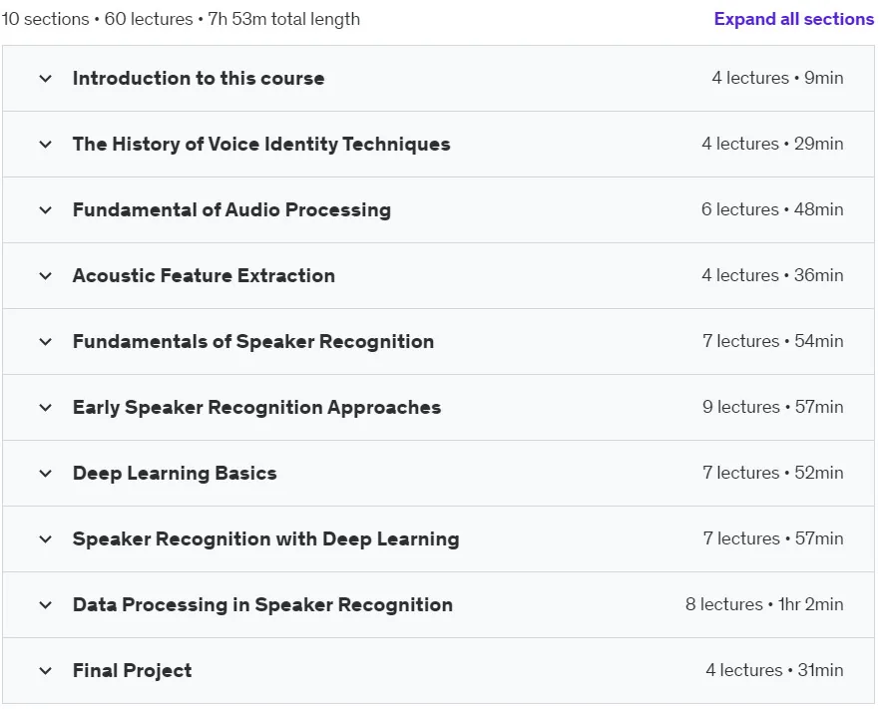
Task: Expand The History of Voice Identity Techniques chevron
Action: click(x=46, y=144)
